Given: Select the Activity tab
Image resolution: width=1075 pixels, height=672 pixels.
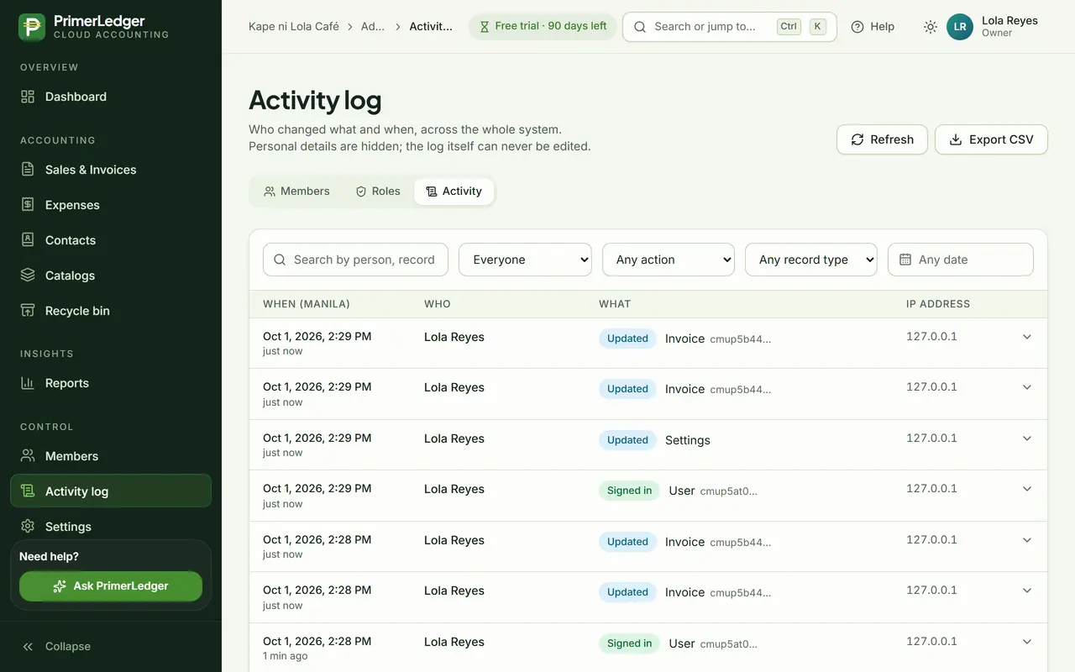Looking at the screenshot, I should tap(454, 192).
